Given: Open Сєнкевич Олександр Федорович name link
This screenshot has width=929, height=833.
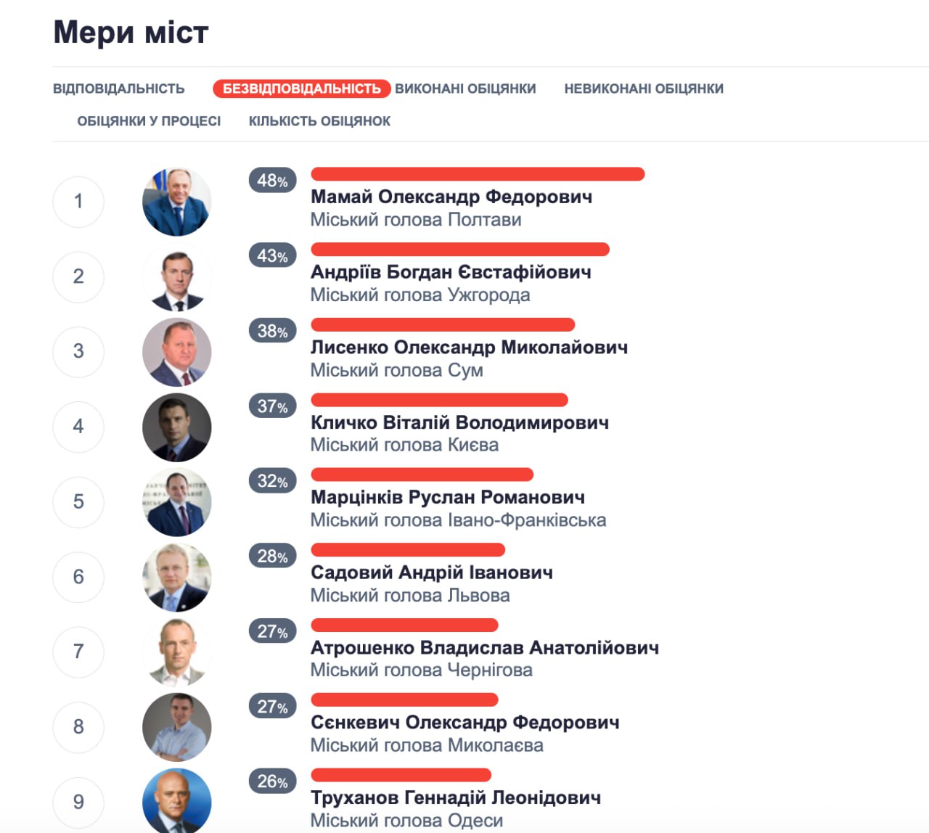Looking at the screenshot, I should pyautogui.click(x=465, y=723).
